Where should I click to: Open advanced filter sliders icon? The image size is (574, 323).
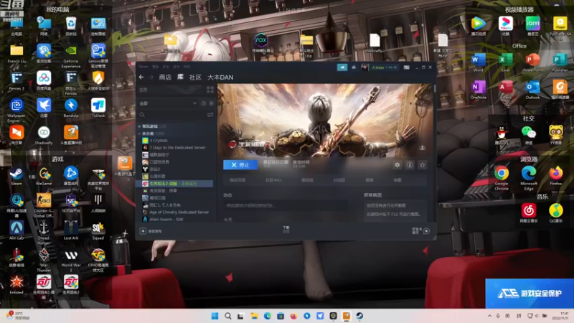click(x=210, y=115)
